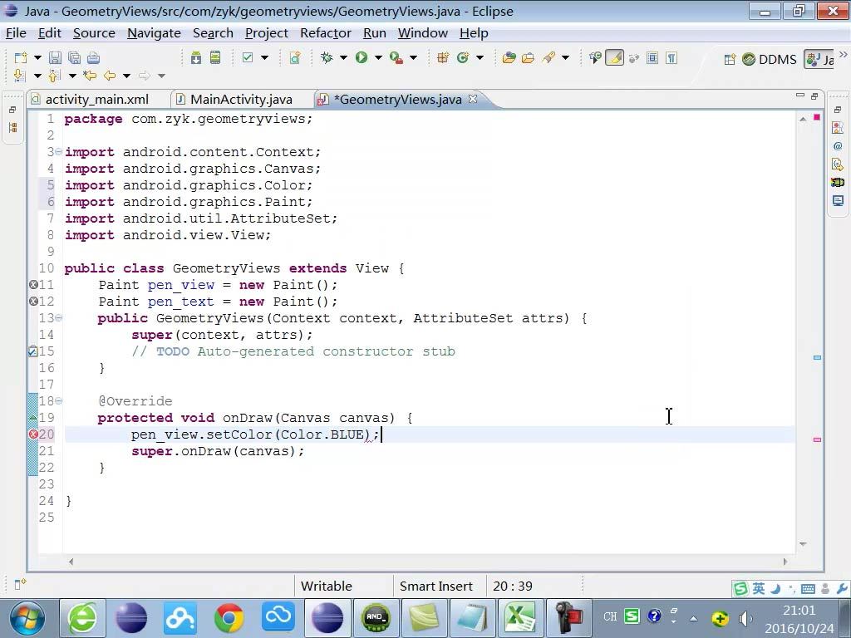Click the New file toolbar icon
This screenshot has width=851, height=638.
(x=21, y=57)
